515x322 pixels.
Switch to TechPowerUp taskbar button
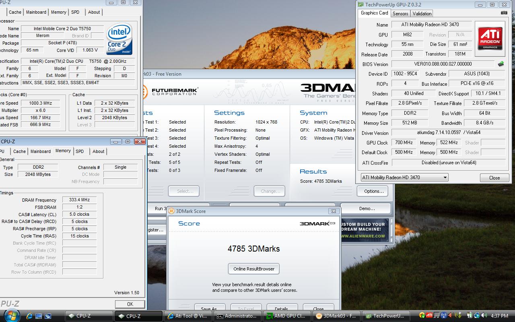(x=386, y=316)
